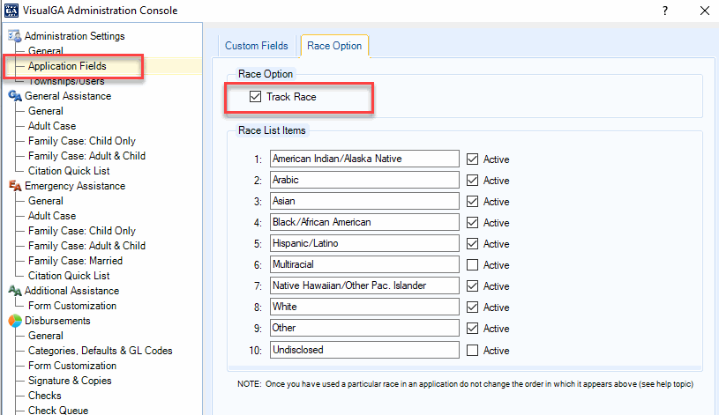Image resolution: width=719 pixels, height=415 pixels.
Task: Select the Emergency Assistance tree node
Action: coord(75,186)
